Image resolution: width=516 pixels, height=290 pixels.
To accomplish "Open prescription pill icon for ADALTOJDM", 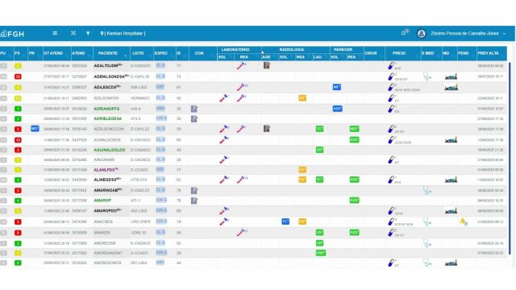I will click(390, 66).
